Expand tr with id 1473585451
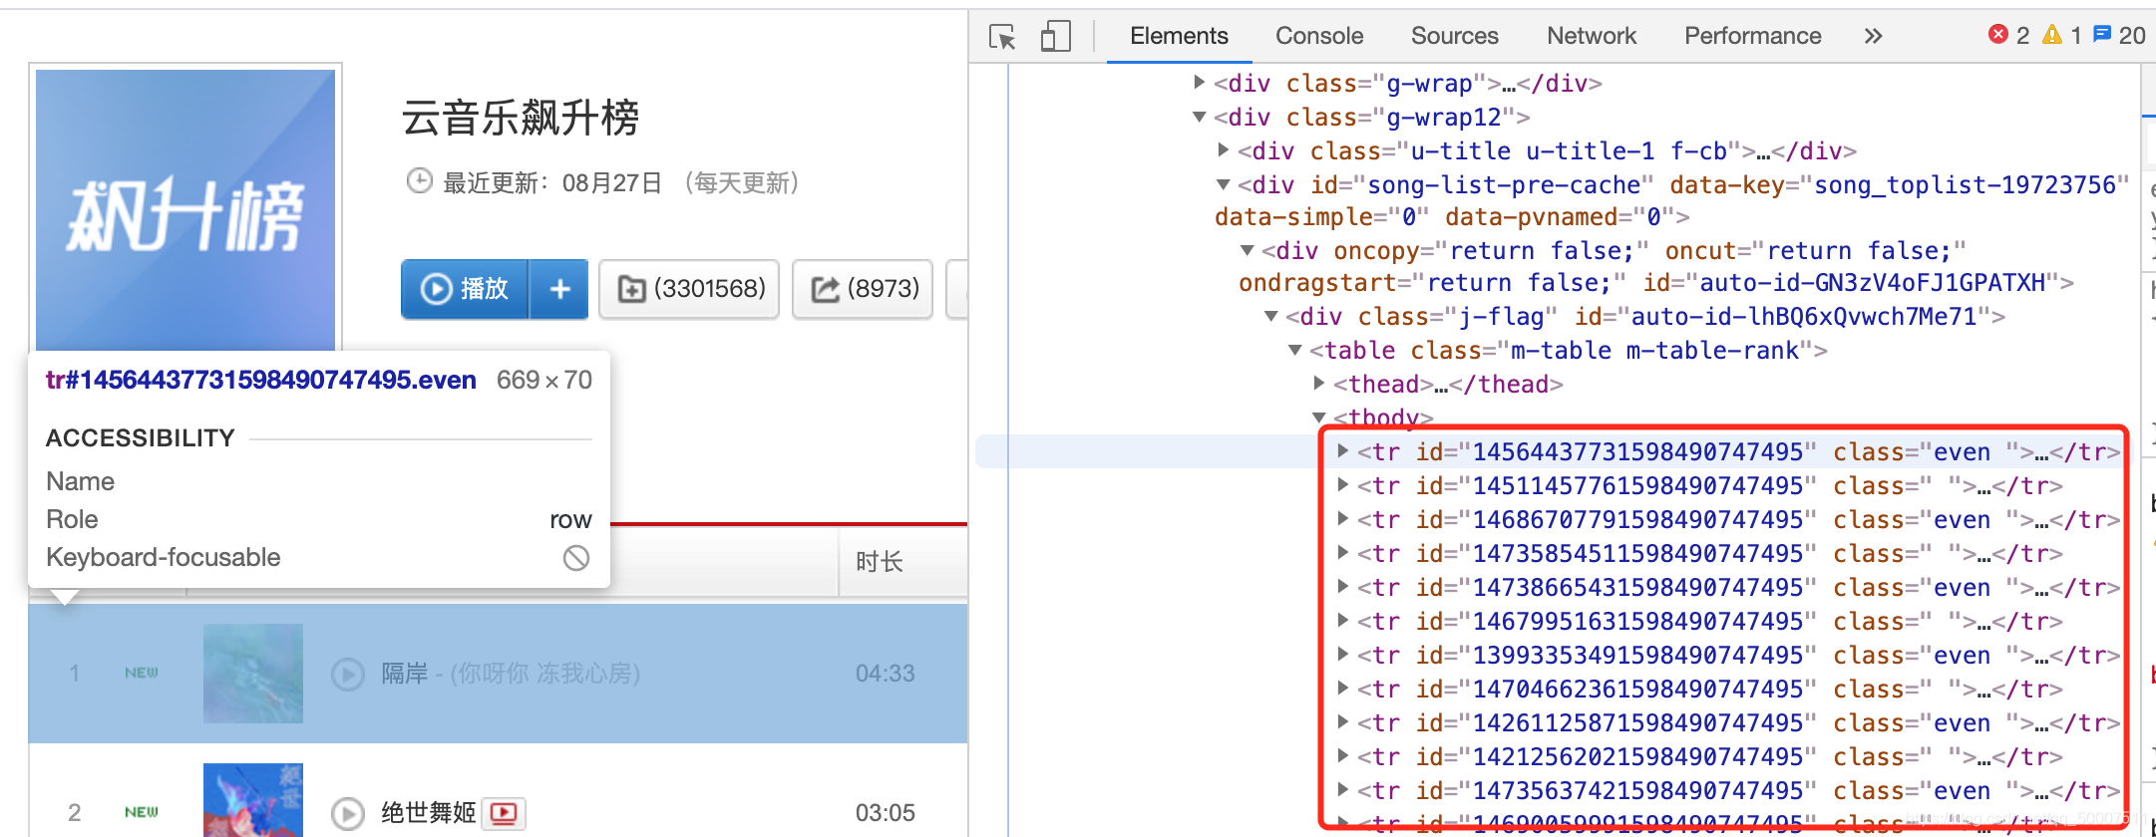2156x837 pixels. click(x=1343, y=553)
